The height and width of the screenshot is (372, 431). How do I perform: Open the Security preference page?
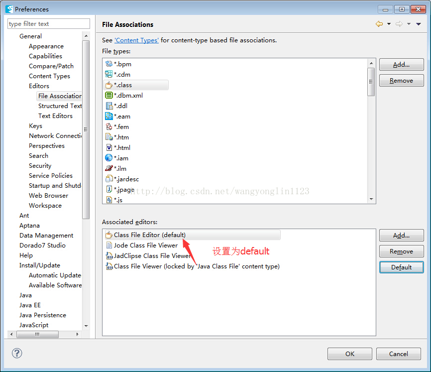point(40,166)
